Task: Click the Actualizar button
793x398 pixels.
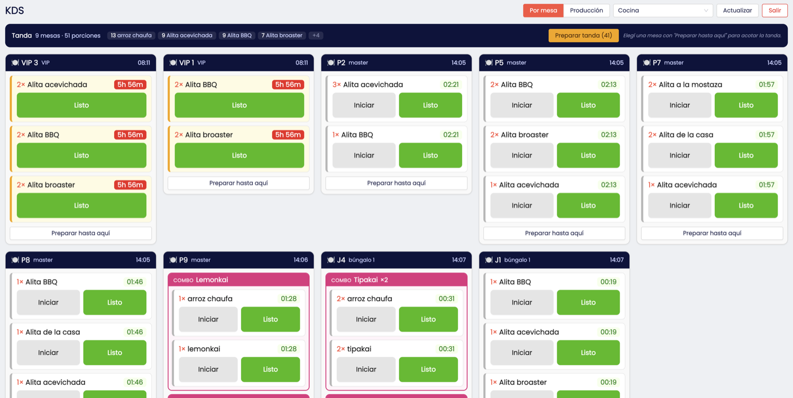Action: coord(737,11)
